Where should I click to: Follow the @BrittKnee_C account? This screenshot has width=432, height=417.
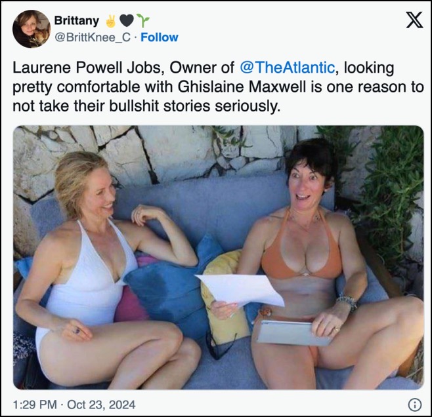coord(160,37)
